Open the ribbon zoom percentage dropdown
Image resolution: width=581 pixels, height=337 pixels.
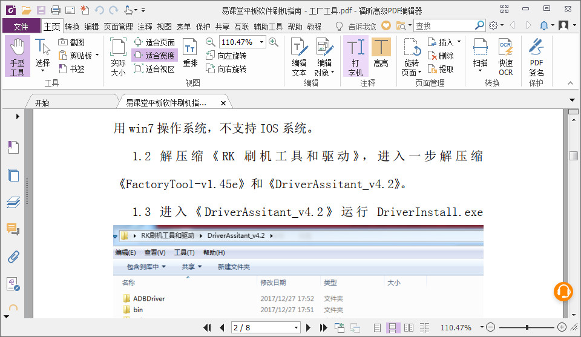point(261,42)
